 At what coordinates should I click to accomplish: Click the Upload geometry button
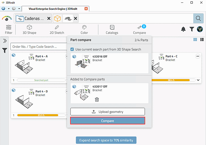107,111
